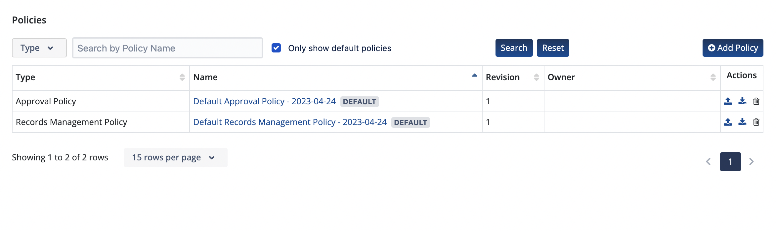Click DEFAULT badge on Approval Policy row

[x=360, y=102]
